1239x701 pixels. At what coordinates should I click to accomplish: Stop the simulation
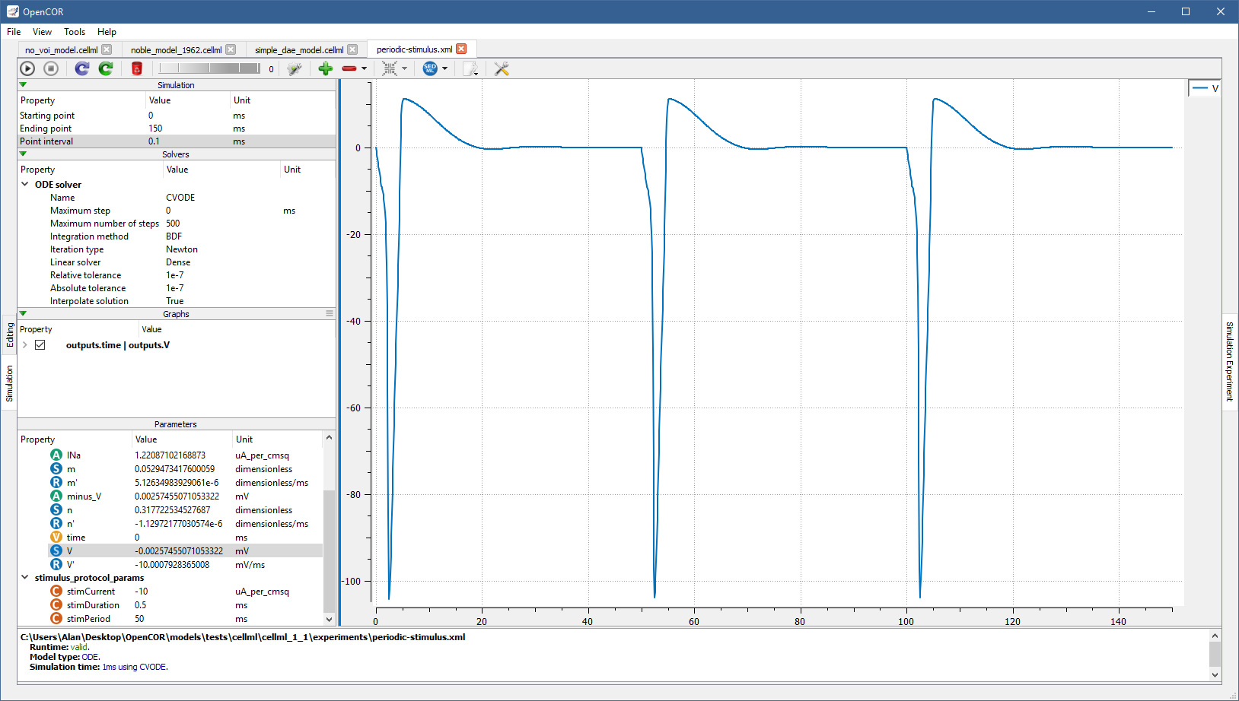(51, 68)
